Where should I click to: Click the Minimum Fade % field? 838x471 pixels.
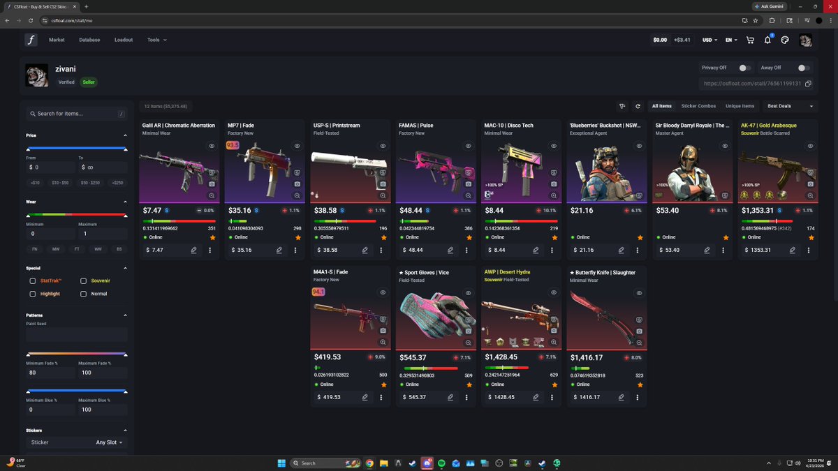point(51,373)
